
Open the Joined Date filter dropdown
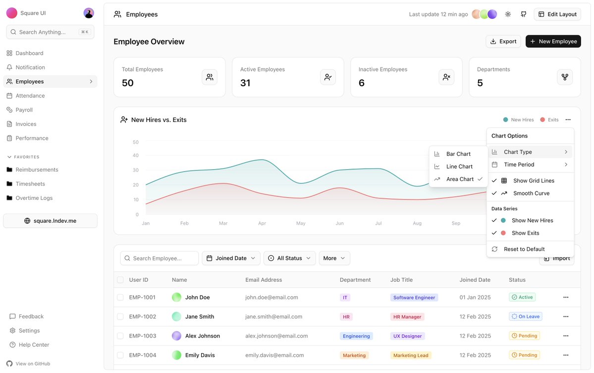tap(231, 258)
